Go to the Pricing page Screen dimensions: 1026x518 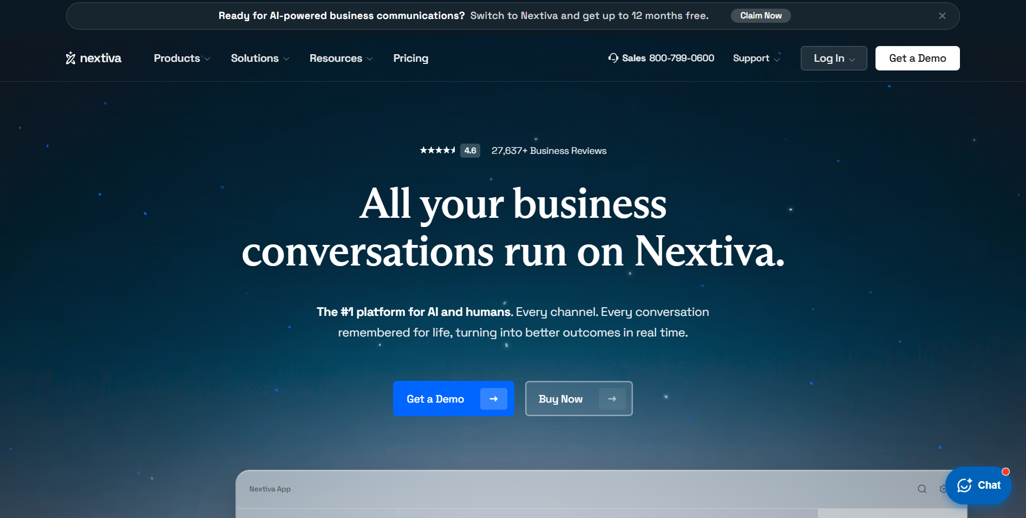click(410, 58)
